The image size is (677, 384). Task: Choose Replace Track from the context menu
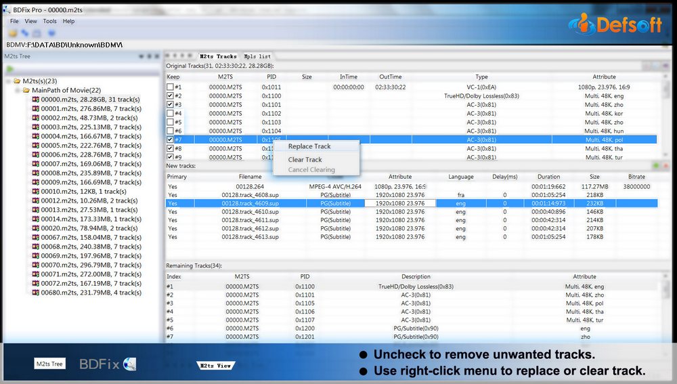point(316,146)
